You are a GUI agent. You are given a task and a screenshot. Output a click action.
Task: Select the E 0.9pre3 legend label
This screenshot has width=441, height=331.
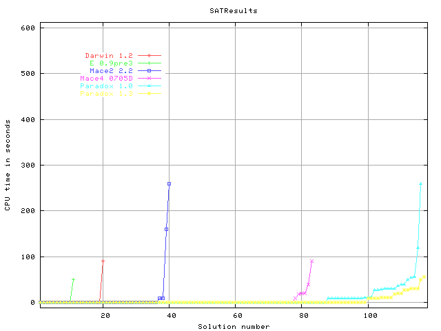tap(111, 63)
